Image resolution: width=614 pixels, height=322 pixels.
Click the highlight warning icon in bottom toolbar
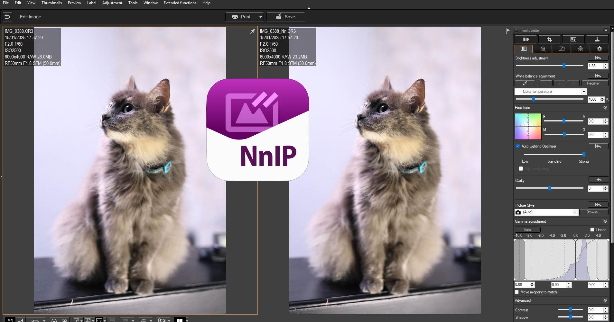pos(161,320)
